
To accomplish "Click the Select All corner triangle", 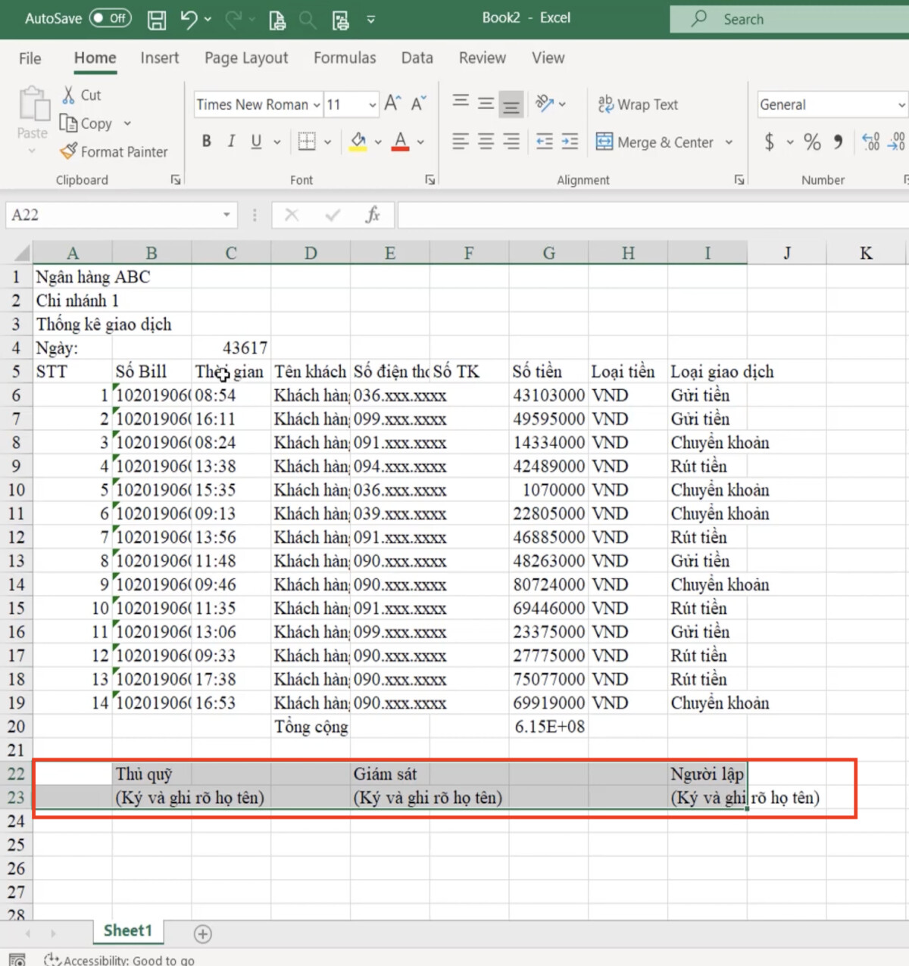I will pos(22,253).
